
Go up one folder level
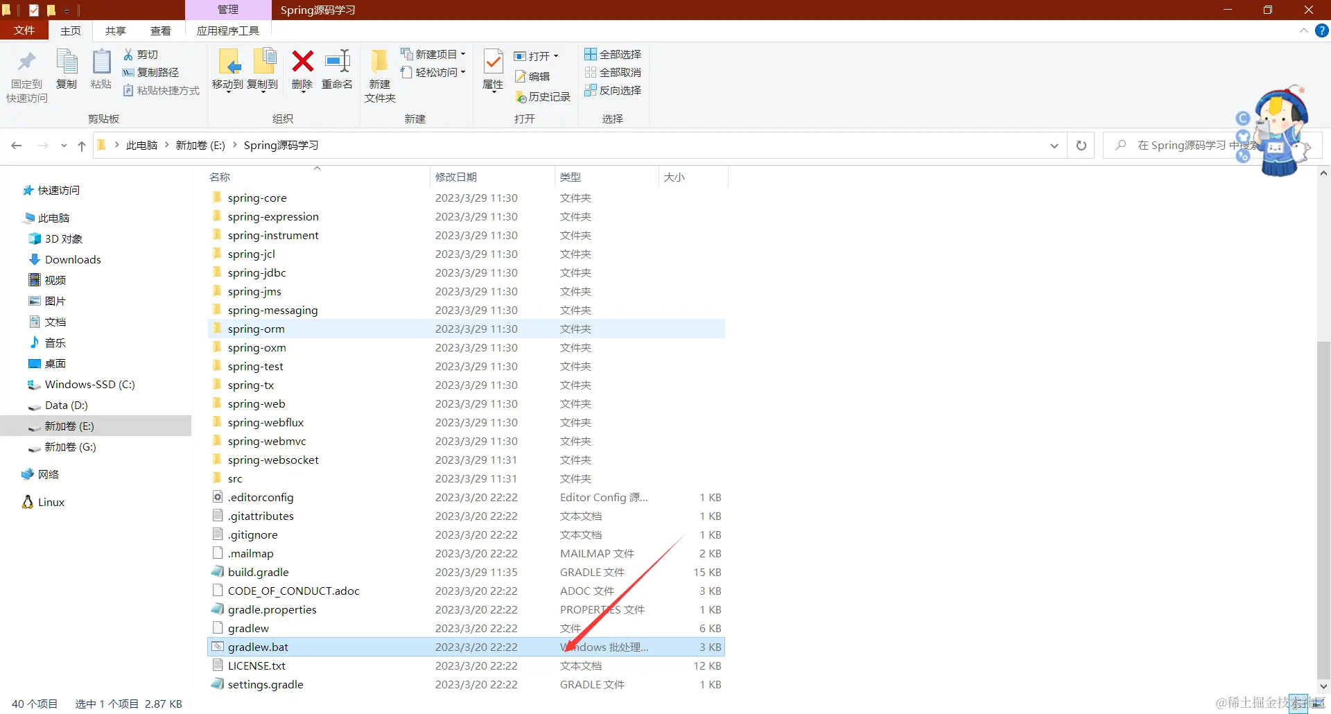click(82, 146)
